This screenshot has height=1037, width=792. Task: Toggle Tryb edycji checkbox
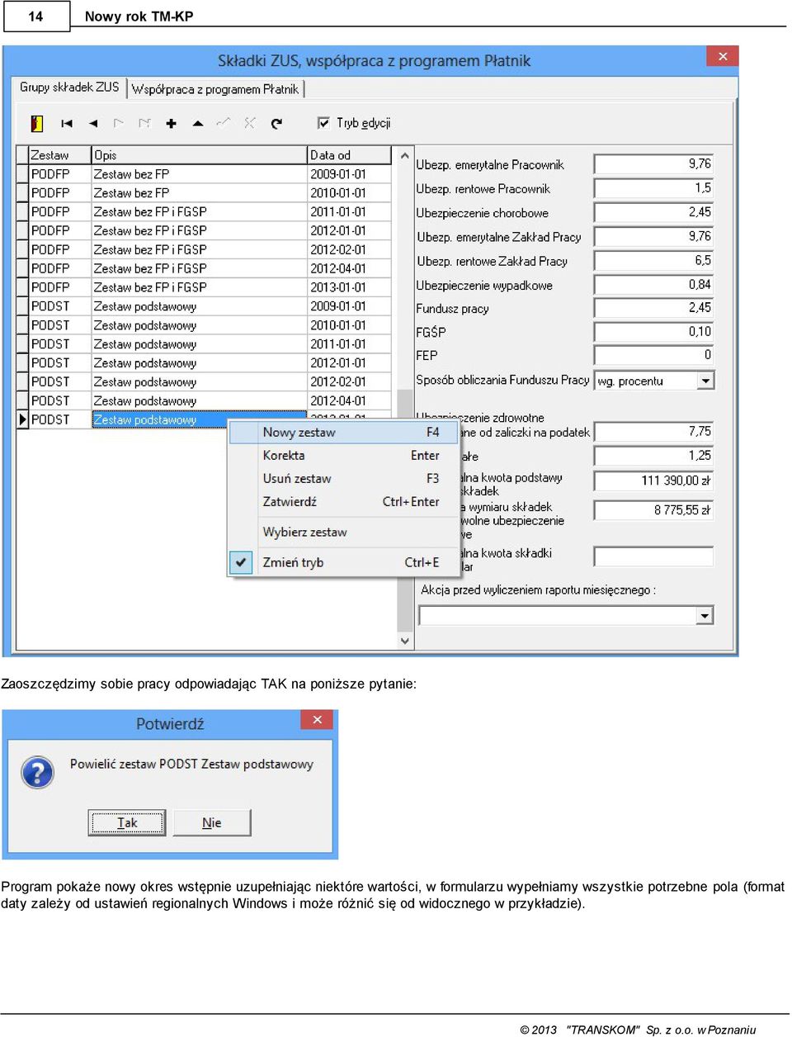coord(323,123)
